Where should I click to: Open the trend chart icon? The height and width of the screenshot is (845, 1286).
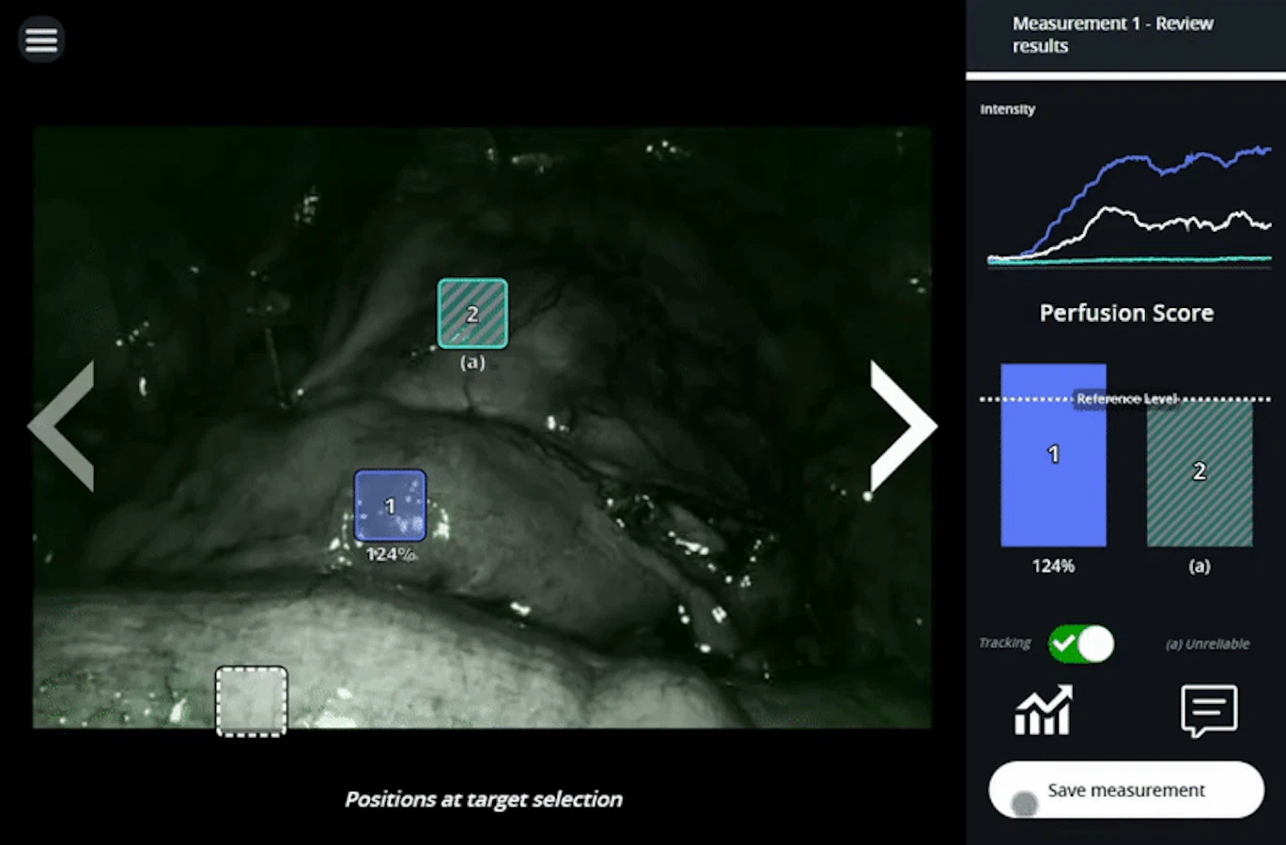tap(1044, 711)
